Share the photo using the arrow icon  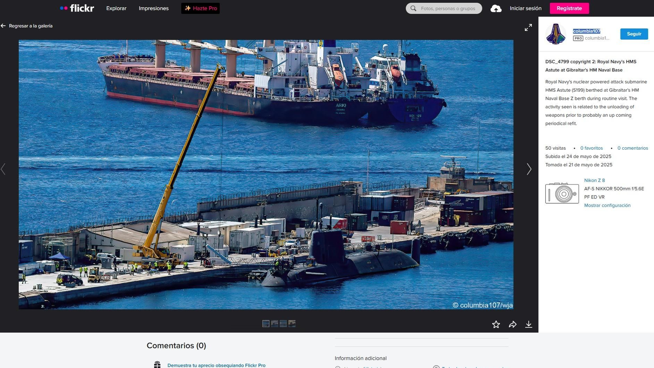coord(512,324)
